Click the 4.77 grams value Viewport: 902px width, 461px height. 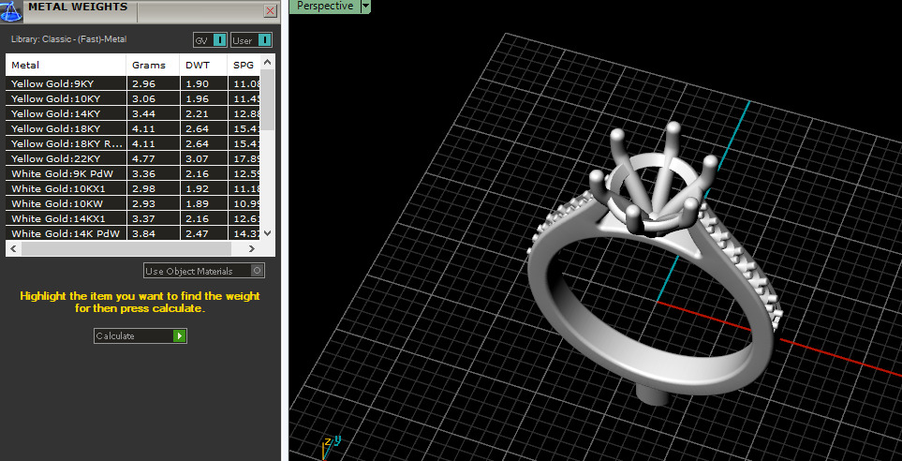pos(144,158)
